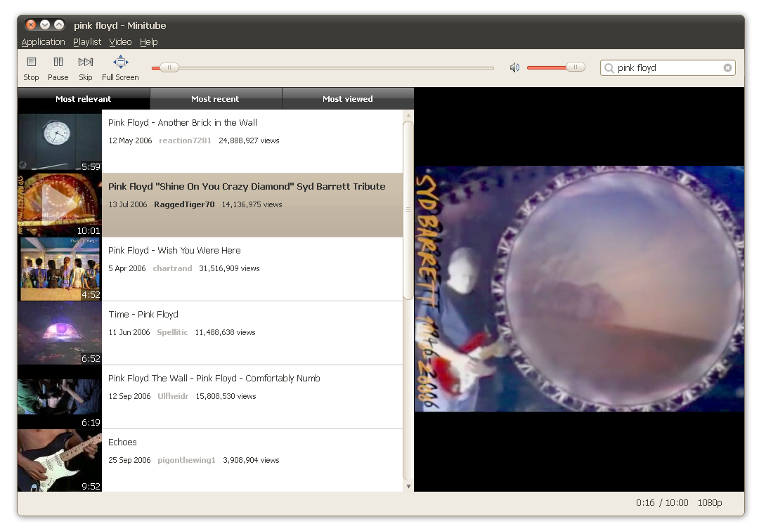Select thumbnail of Another Brick in the Wall
Screen dimensions: 759x531
point(60,141)
